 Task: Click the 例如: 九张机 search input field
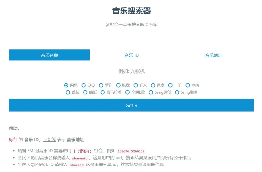point(132,71)
